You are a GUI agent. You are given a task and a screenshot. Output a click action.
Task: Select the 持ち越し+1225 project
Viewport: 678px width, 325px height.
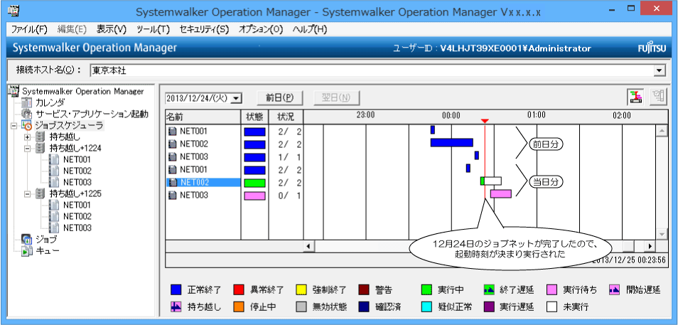(75, 194)
